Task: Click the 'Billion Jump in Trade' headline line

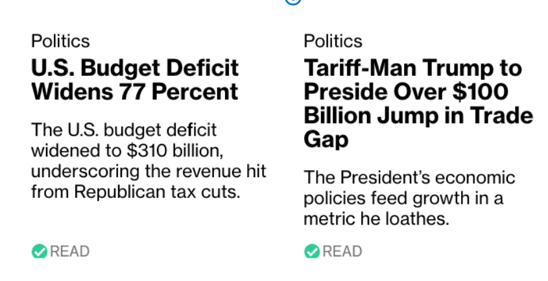Action: click(x=418, y=116)
